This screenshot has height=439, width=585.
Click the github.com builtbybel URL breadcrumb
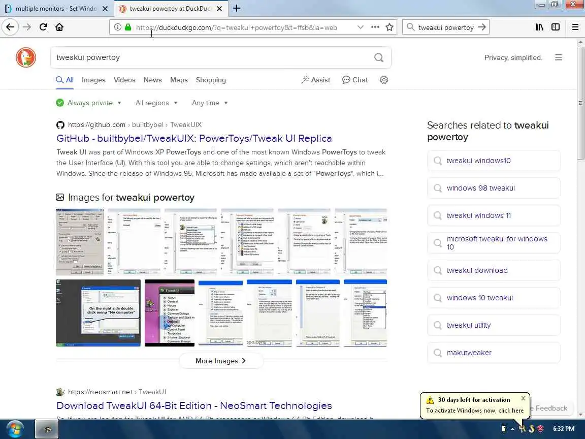click(x=135, y=124)
